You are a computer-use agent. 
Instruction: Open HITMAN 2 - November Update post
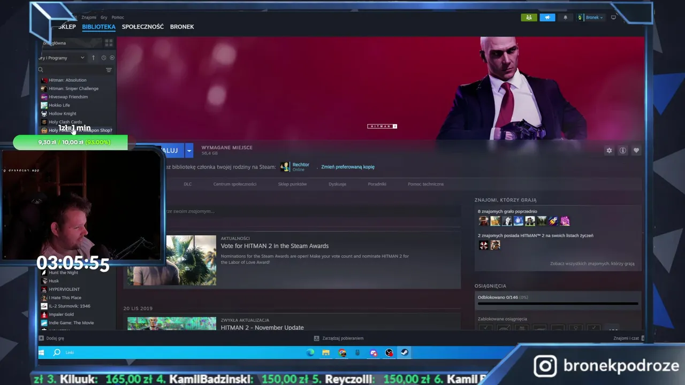tap(262, 327)
